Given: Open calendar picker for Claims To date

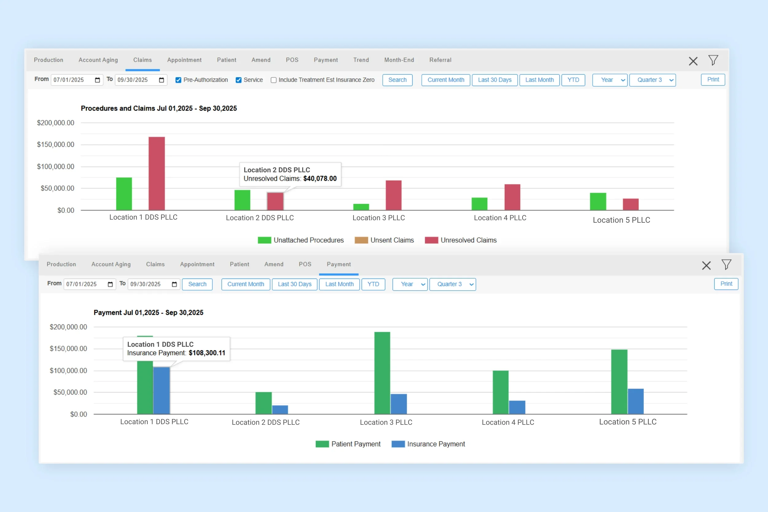Looking at the screenshot, I should [161, 80].
